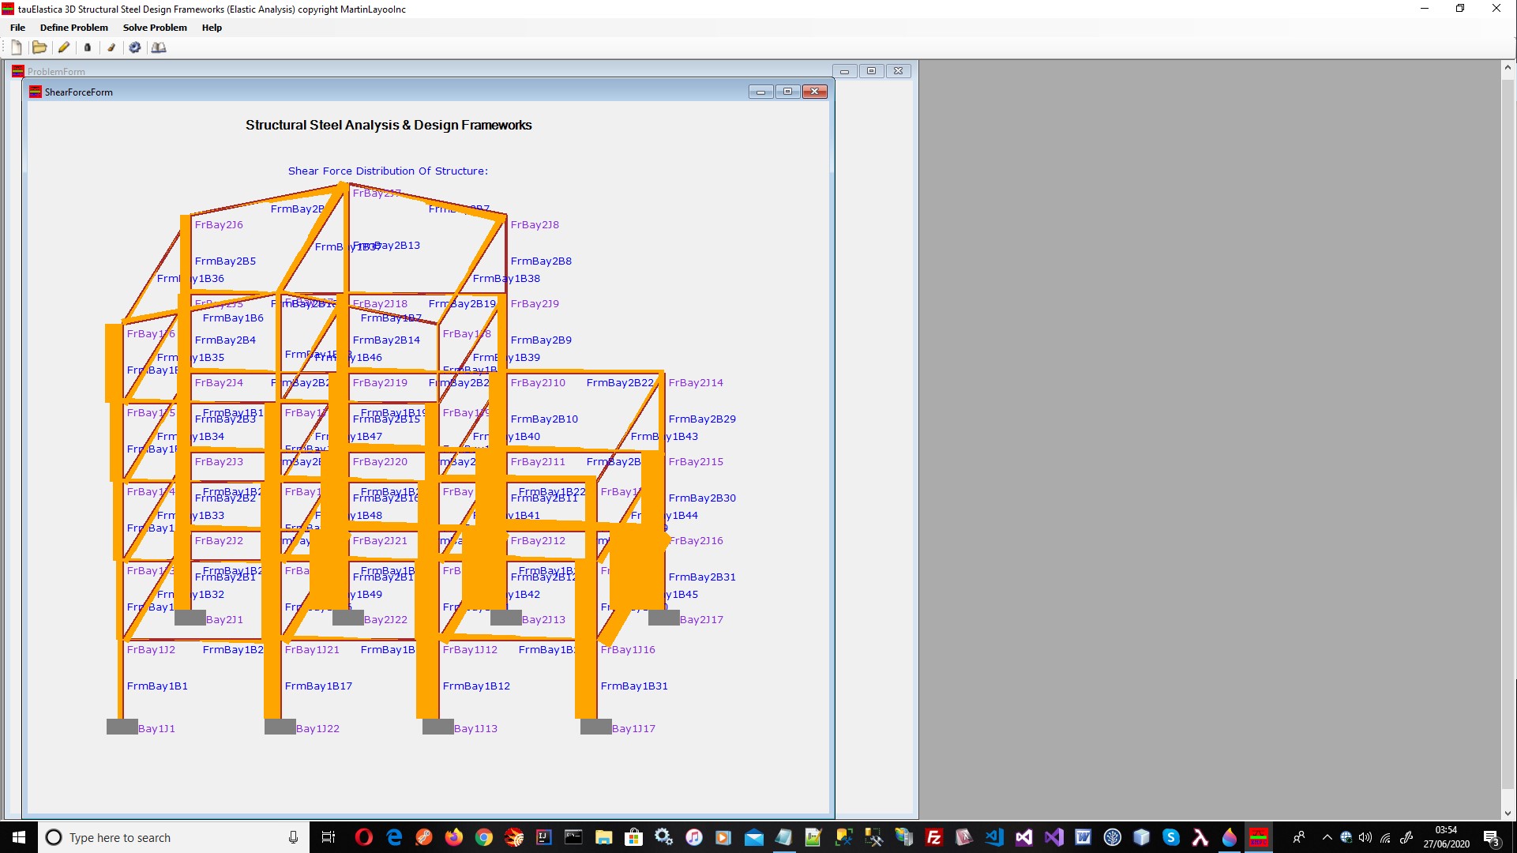Open Microsoft Word from the taskbar
The width and height of the screenshot is (1517, 853).
pyautogui.click(x=1083, y=837)
